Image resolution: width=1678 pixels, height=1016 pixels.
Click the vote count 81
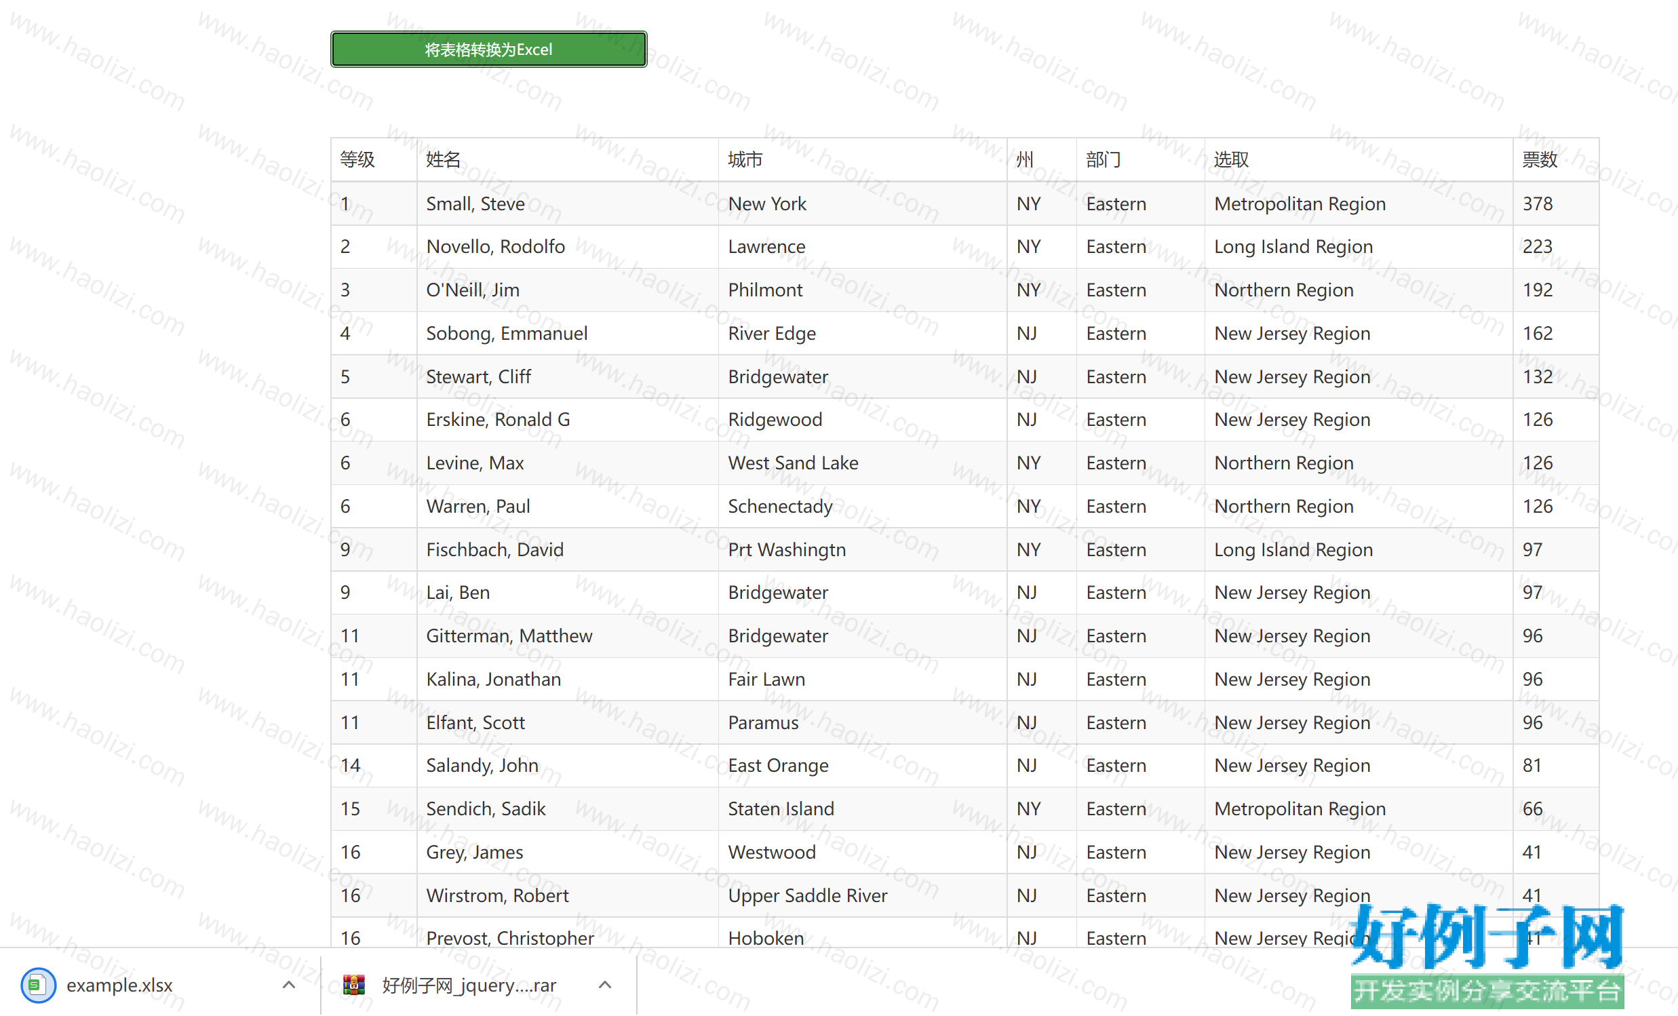coord(1532,766)
